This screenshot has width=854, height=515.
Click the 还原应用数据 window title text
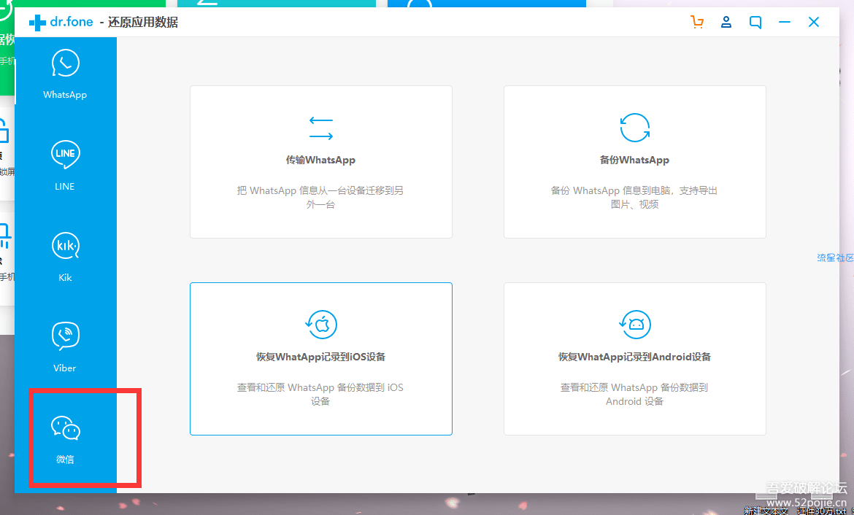[142, 23]
